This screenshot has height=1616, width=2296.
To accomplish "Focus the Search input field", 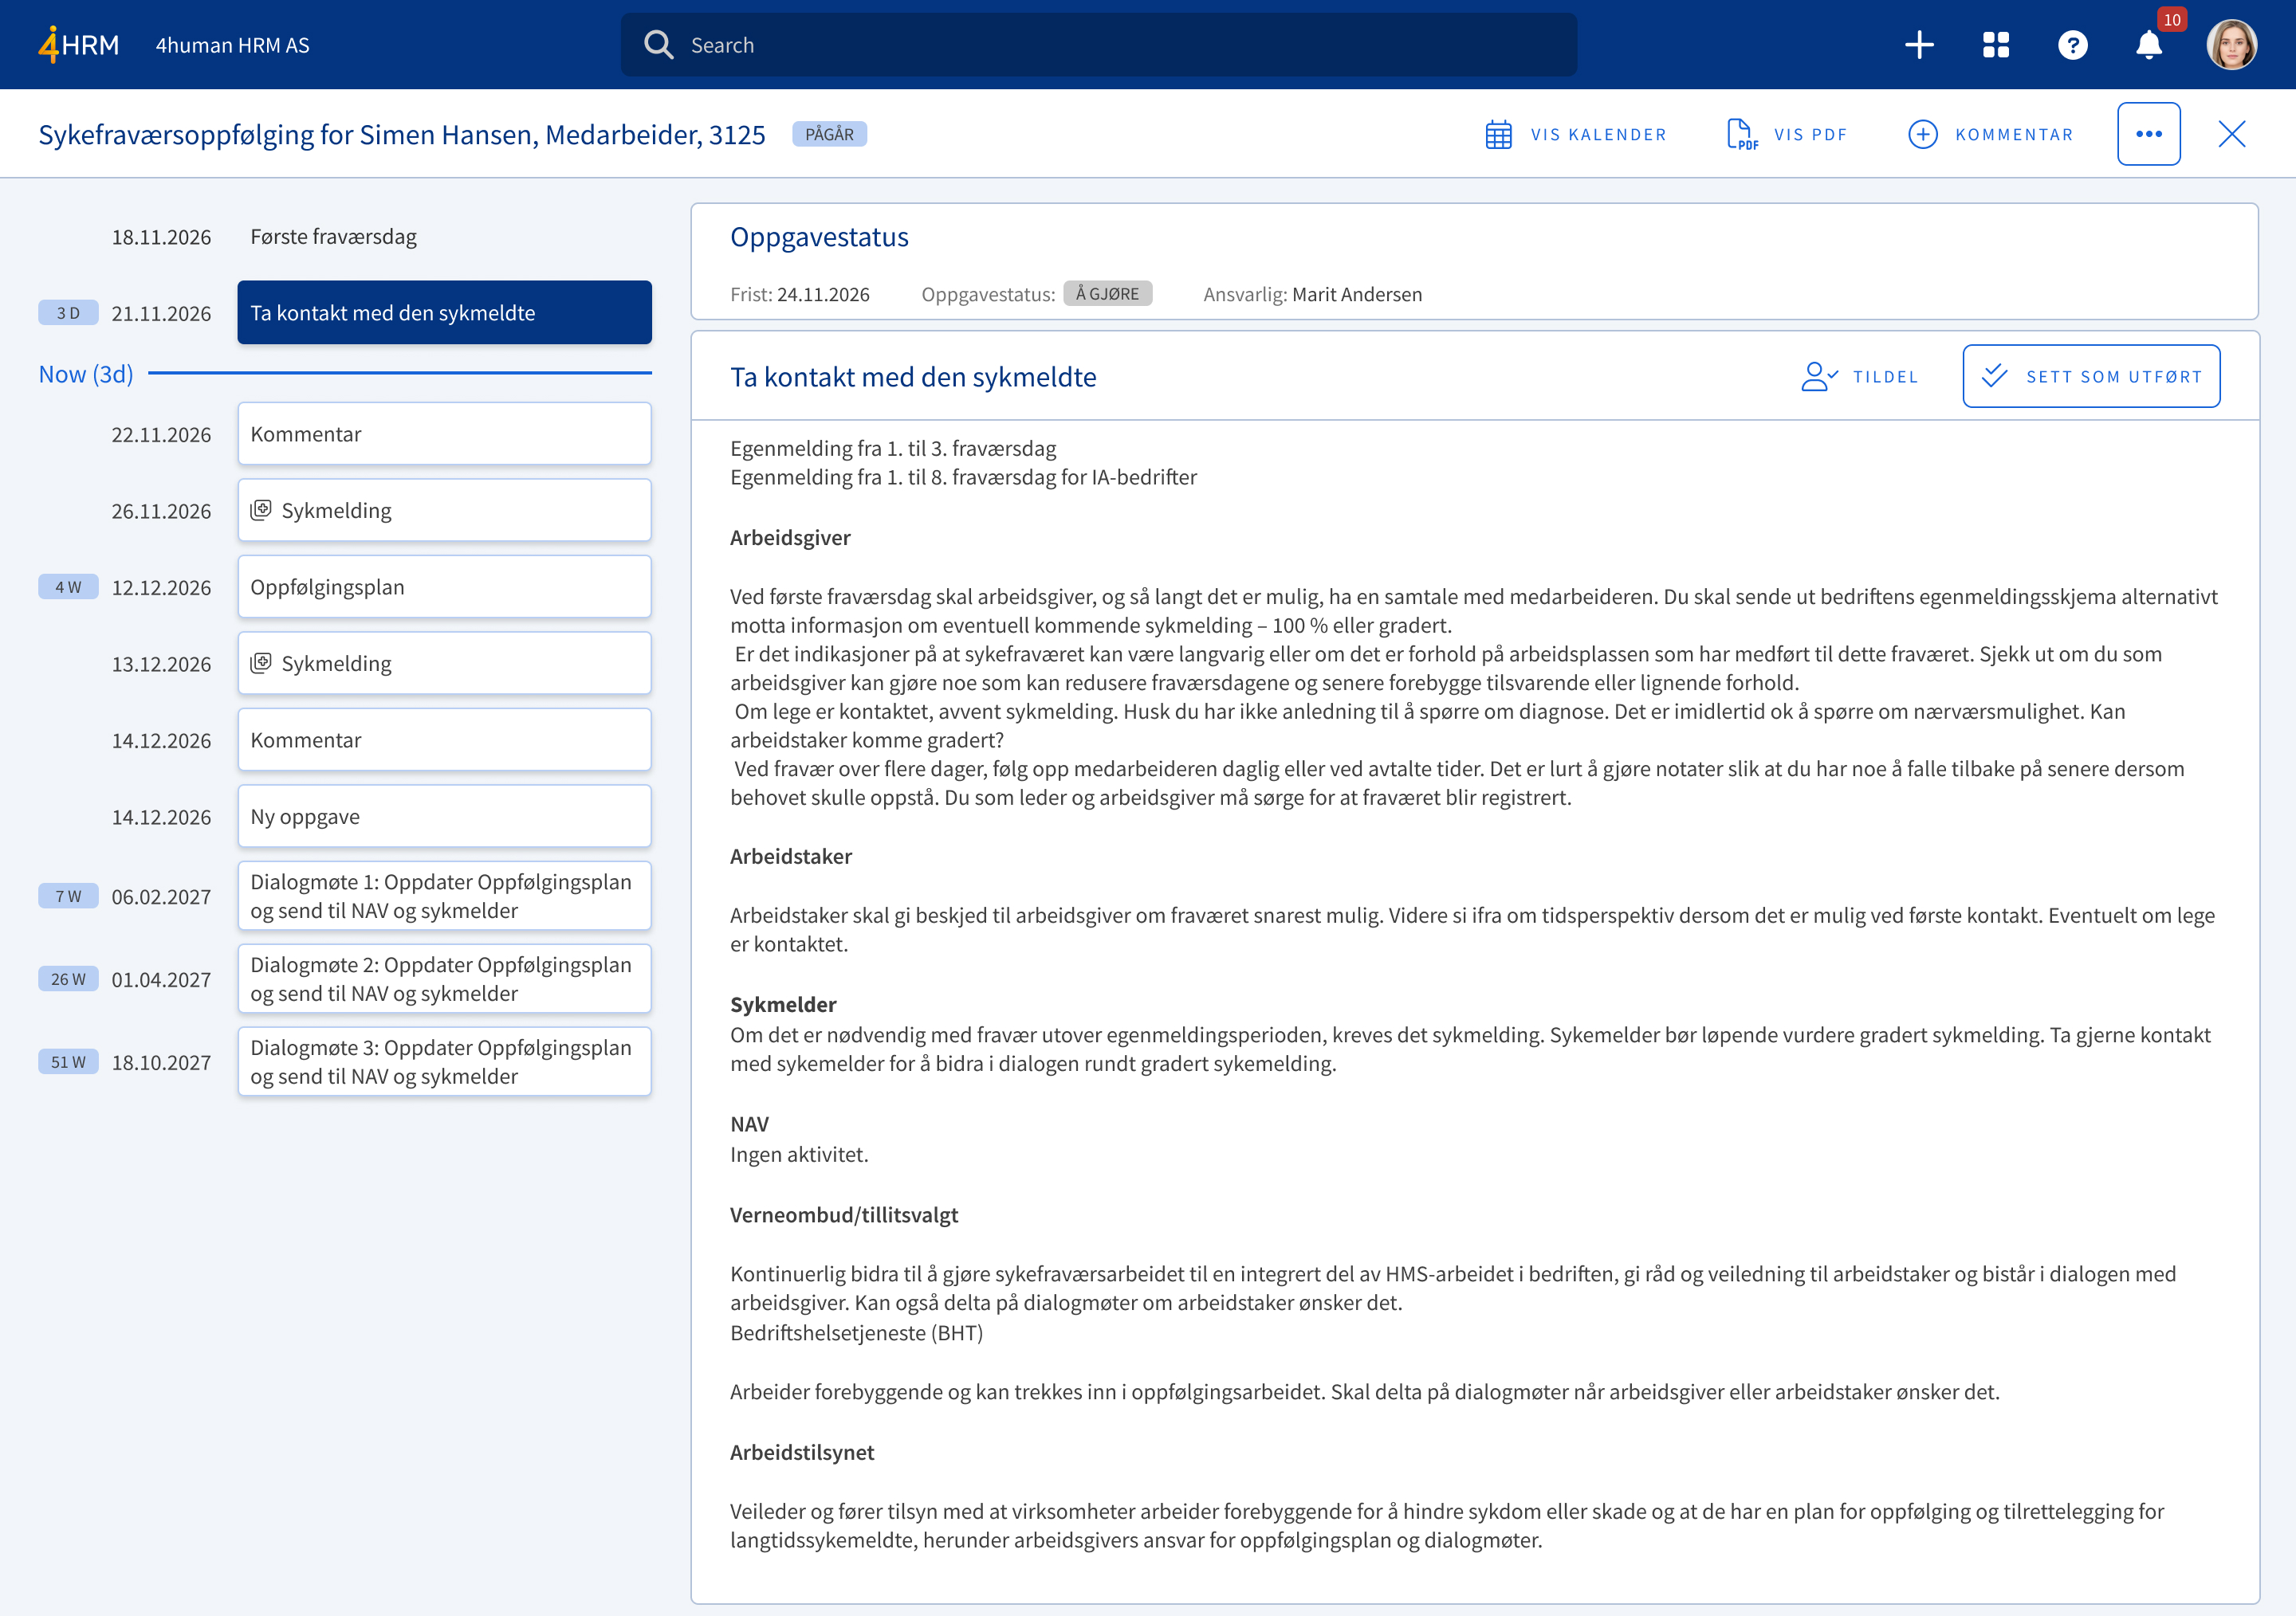I will point(1098,45).
